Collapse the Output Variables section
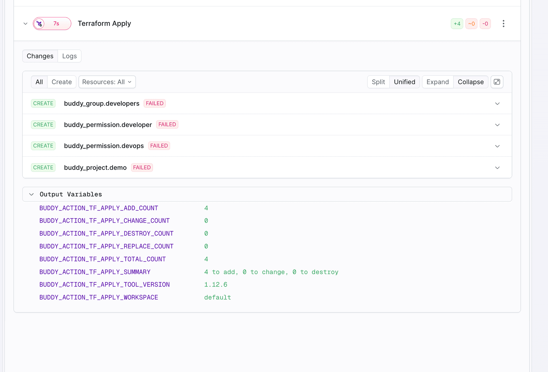This screenshot has width=548, height=372. pos(31,194)
